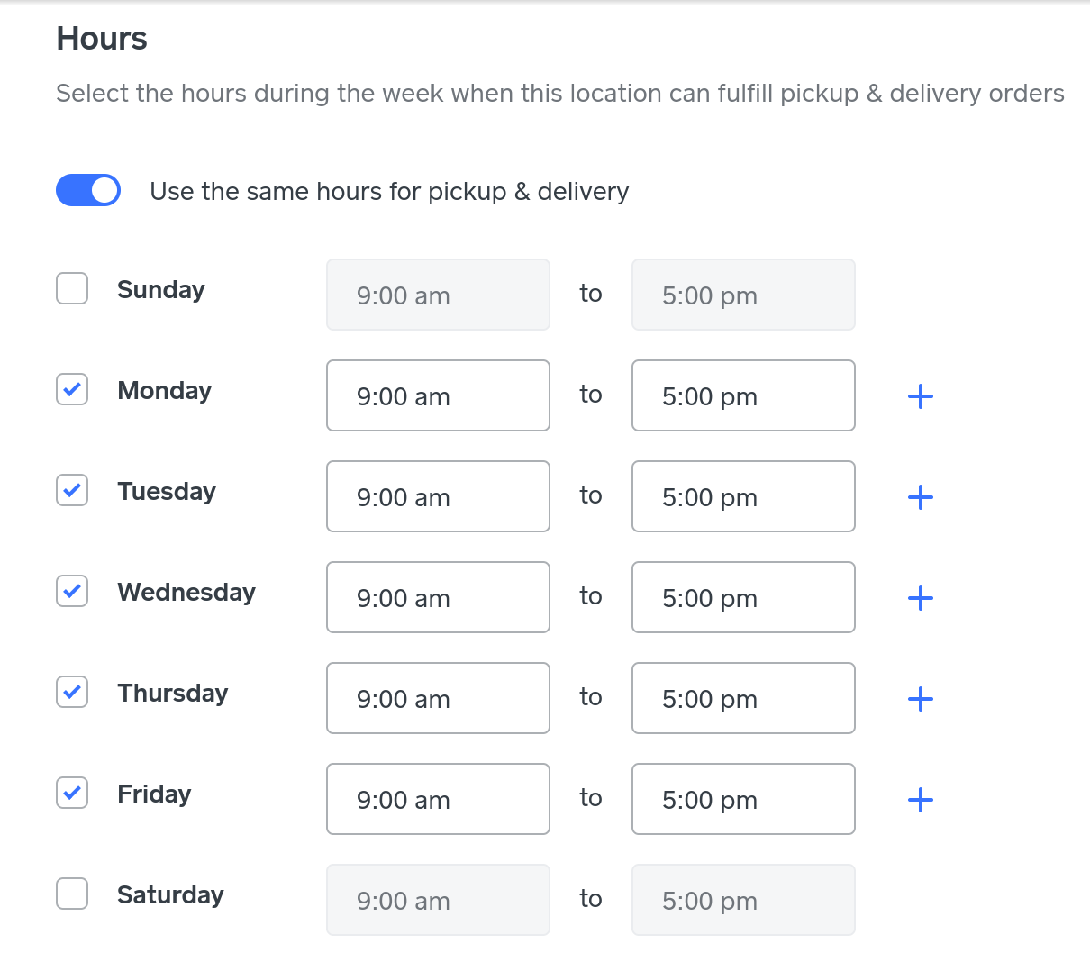Open Tuesday closing time field

(743, 497)
